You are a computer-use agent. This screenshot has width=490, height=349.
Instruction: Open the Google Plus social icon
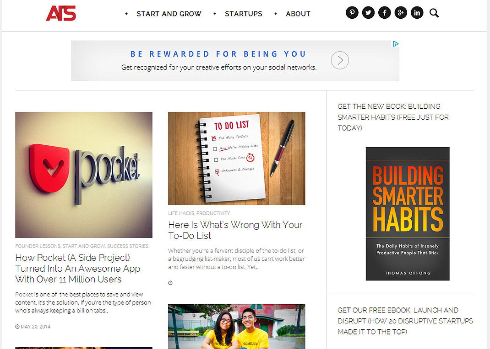[401, 13]
